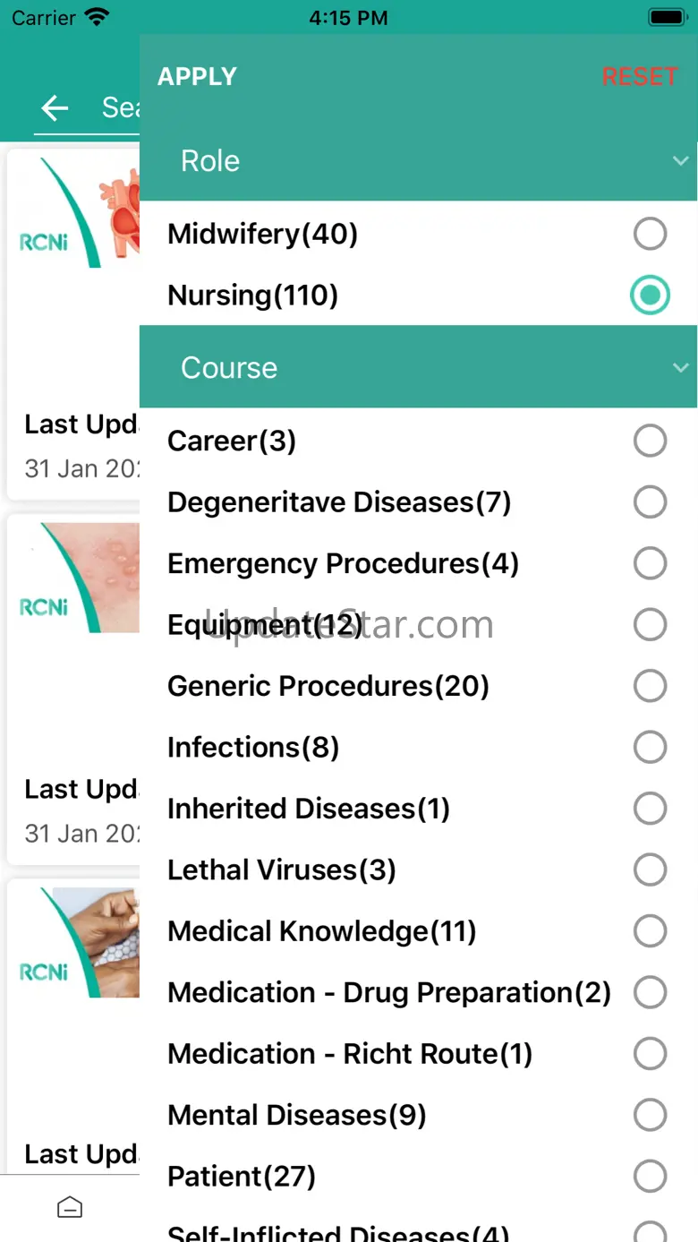Viewport: 698px width, 1242px height.
Task: Select Lethal Viruses(3) radio button
Action: [x=650, y=869]
